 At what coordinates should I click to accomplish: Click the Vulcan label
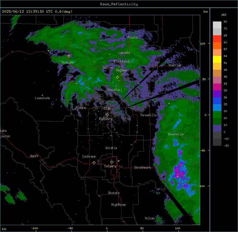(x=150, y=218)
